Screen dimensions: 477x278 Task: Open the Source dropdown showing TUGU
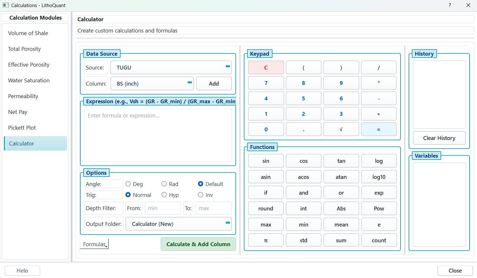pyautogui.click(x=171, y=68)
